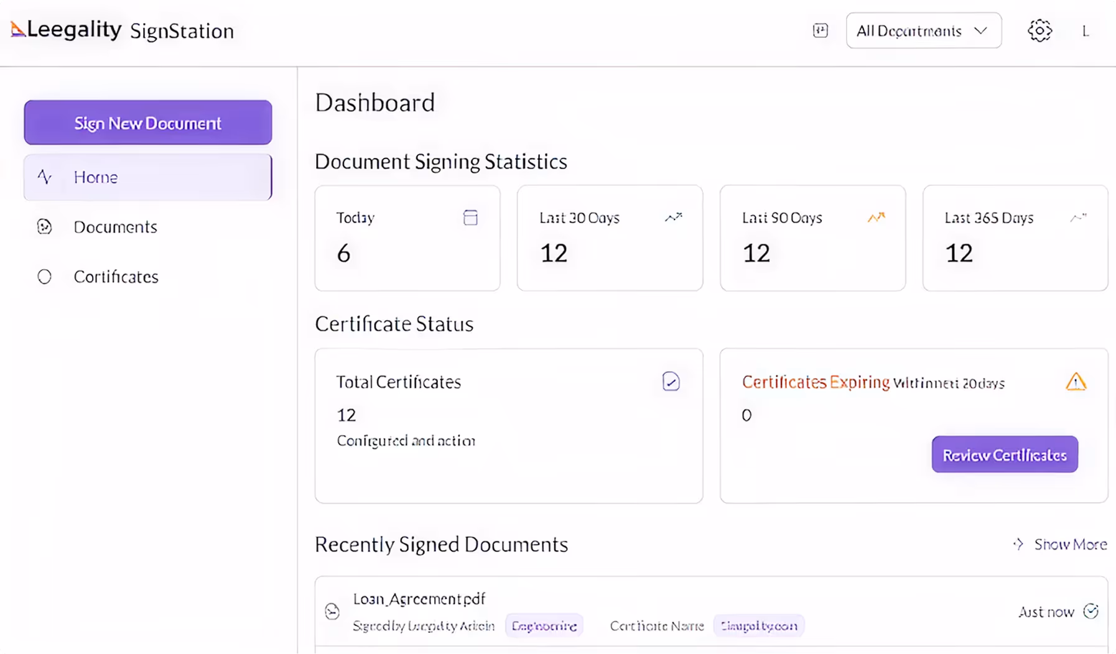
Task: Click the document icon beside Loan_Agreement.pdf
Action: point(333,611)
